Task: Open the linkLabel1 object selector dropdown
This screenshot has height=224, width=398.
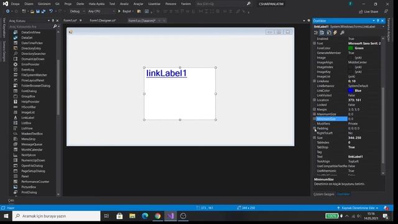Action: click(383, 26)
